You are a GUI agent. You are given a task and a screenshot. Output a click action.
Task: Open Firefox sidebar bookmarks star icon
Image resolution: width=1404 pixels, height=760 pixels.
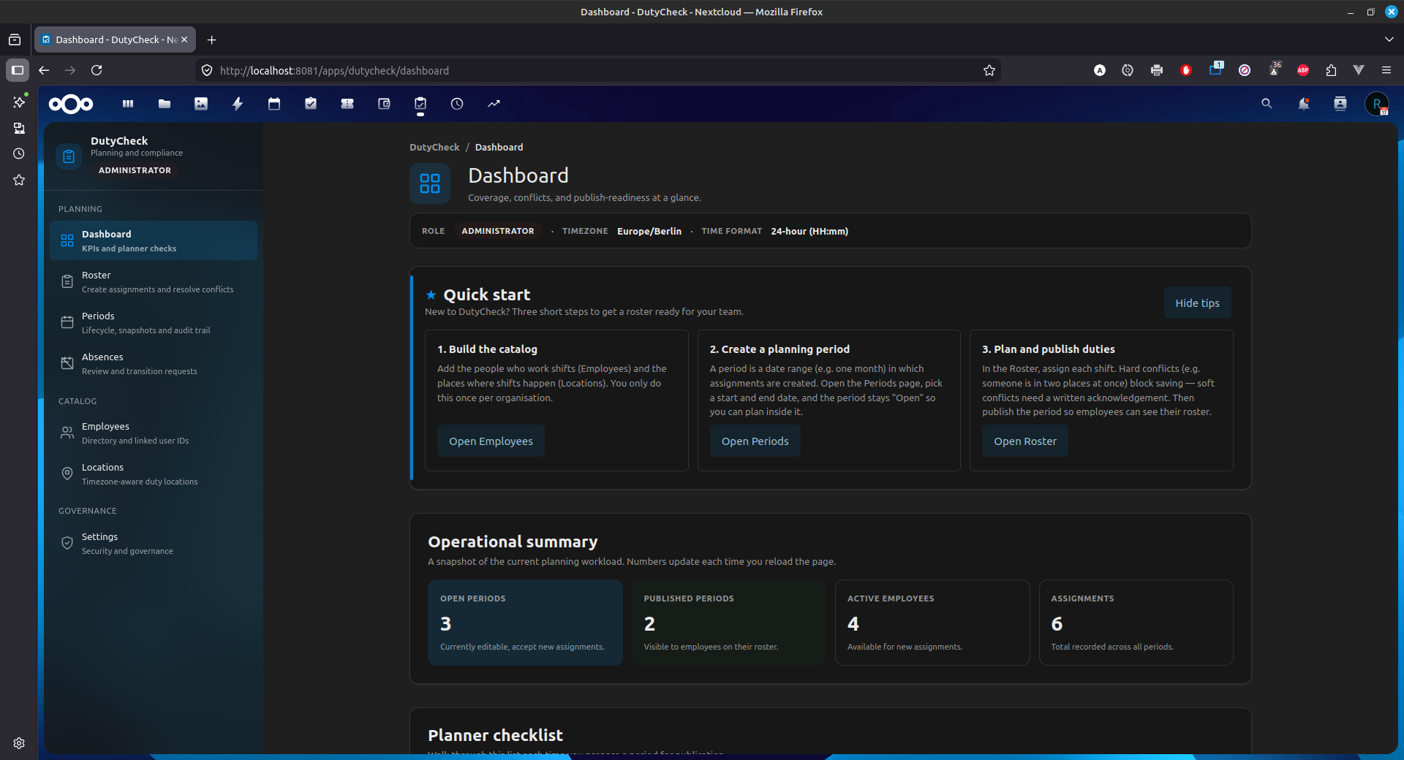pyautogui.click(x=19, y=180)
